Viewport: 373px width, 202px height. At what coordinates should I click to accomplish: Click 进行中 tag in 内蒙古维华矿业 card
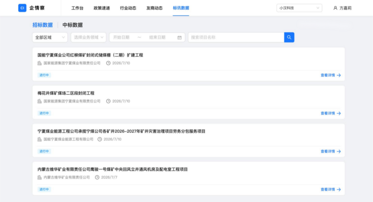click(44, 189)
